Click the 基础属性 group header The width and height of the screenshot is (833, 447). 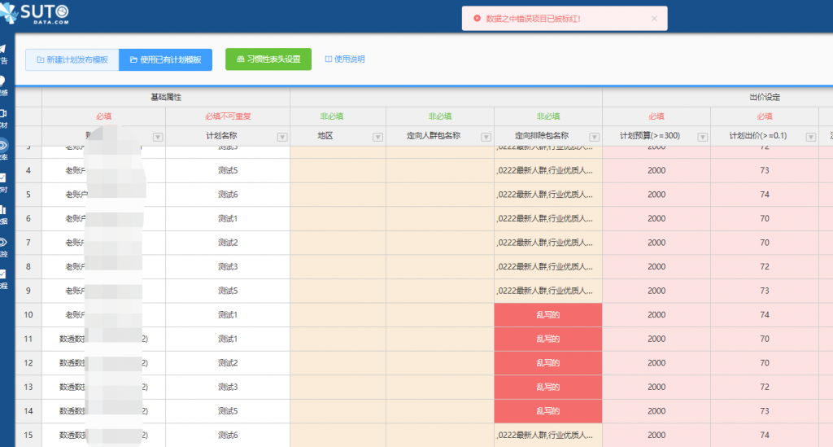click(166, 97)
